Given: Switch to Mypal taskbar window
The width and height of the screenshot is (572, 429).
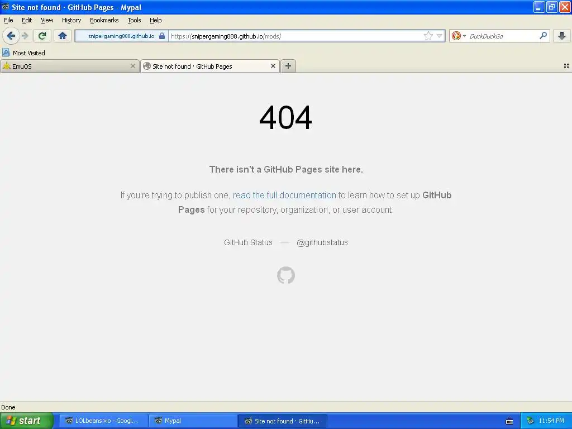Looking at the screenshot, I should (x=193, y=421).
